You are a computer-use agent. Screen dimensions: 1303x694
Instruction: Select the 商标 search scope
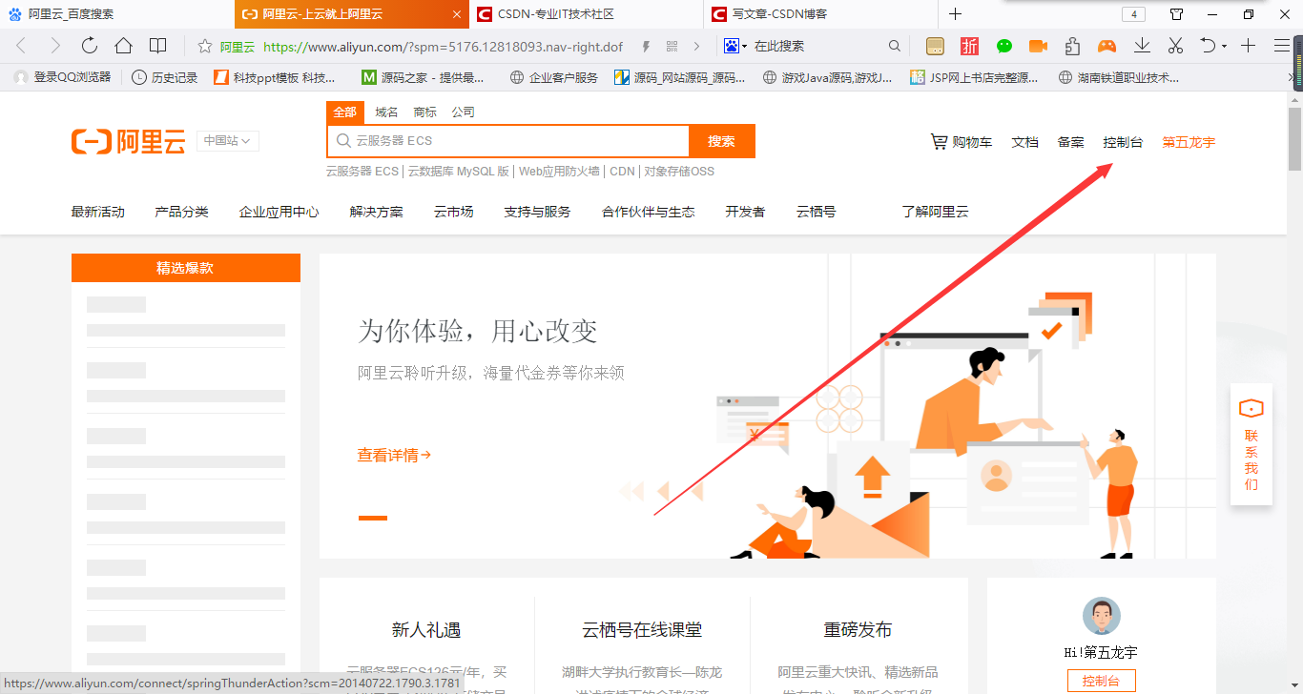(424, 112)
